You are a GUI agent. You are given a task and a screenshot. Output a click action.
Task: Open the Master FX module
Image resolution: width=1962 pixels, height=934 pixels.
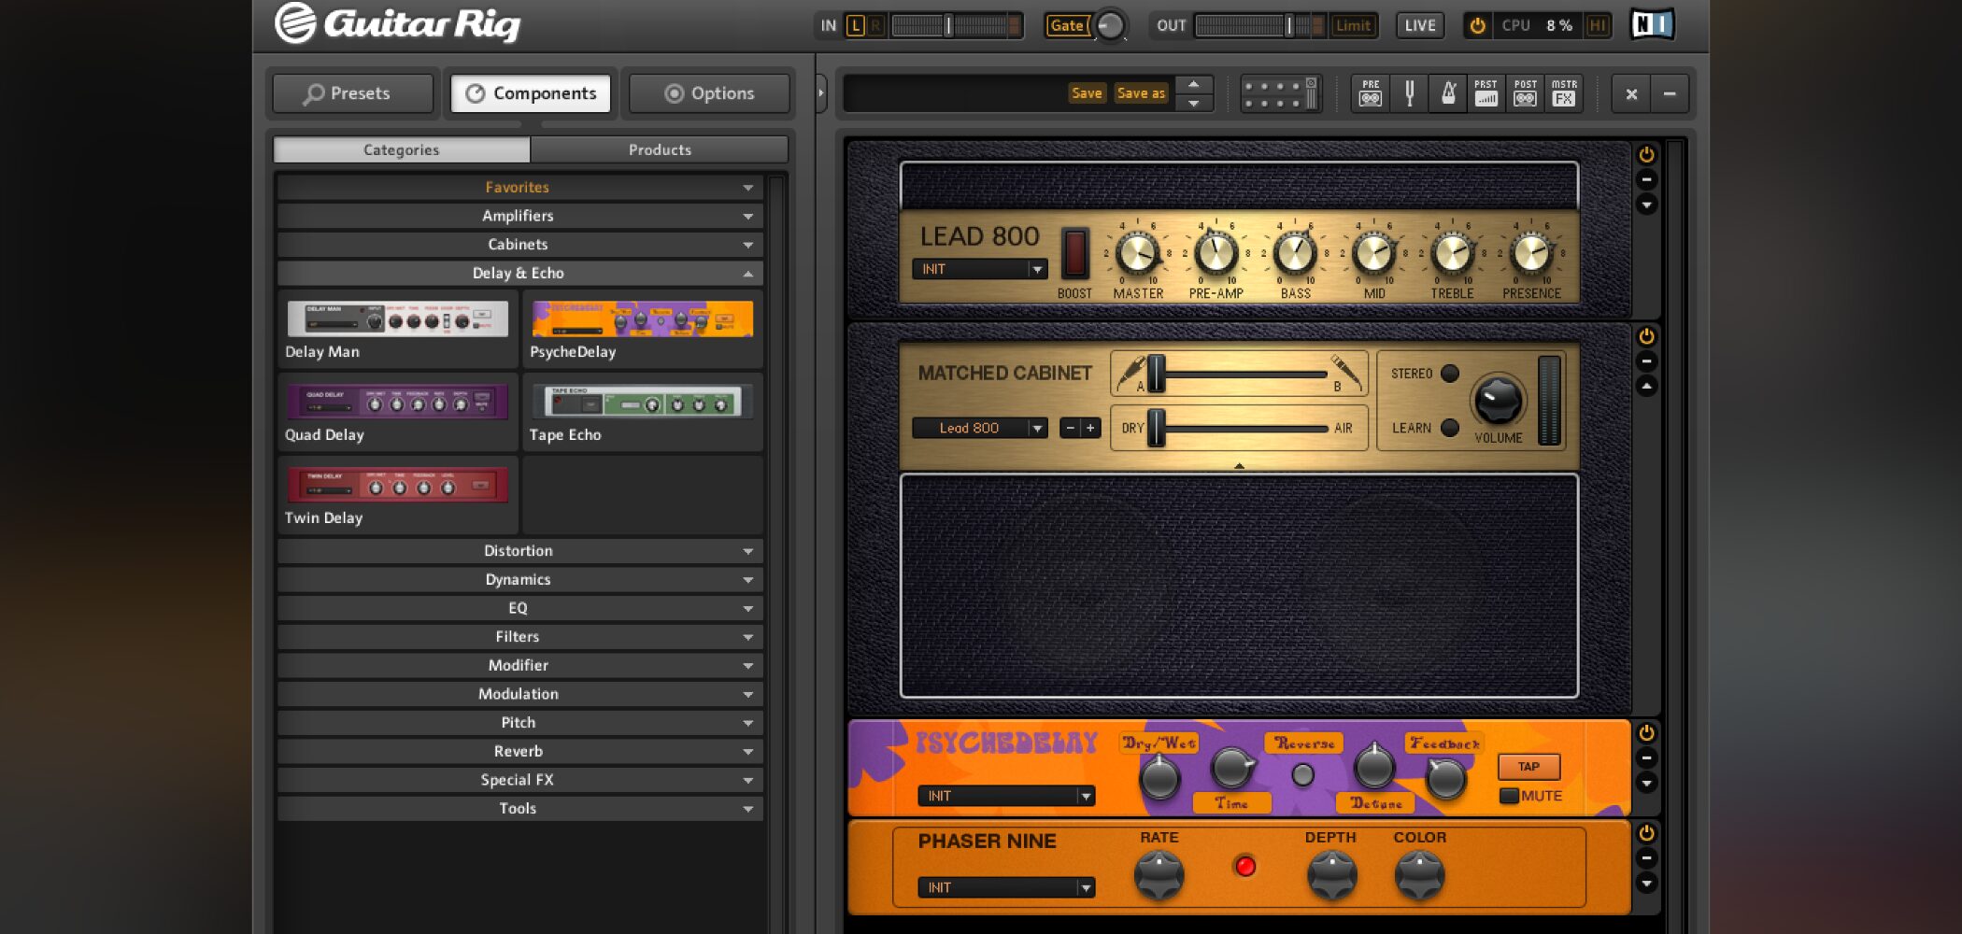1564,93
